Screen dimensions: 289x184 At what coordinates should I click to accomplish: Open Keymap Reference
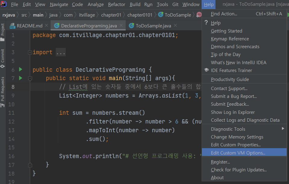click(244, 39)
